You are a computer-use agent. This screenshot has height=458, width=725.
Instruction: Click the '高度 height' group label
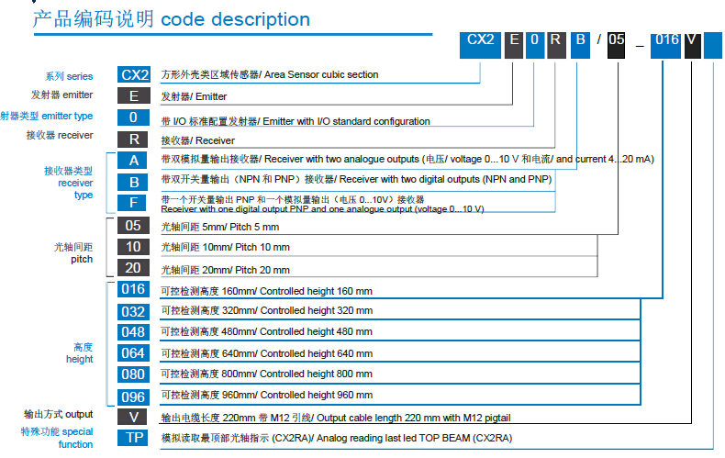(x=82, y=353)
